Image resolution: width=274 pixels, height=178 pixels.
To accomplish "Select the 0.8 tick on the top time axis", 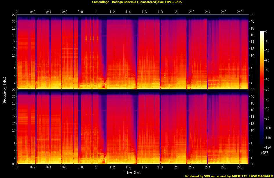I will tap(80, 12).
